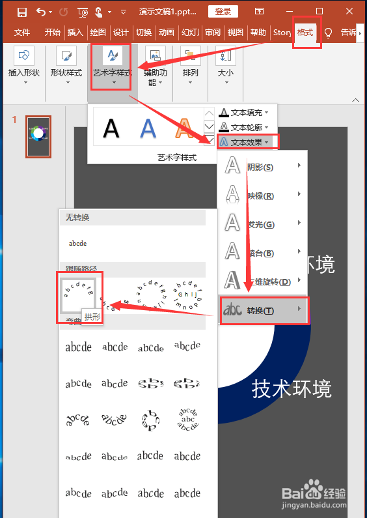Open the 三维旋转(D) submenu
Viewport: 367px width, 518px height.
[x=263, y=281]
